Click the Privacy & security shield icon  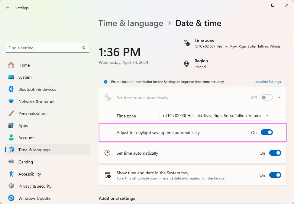(x=11, y=186)
